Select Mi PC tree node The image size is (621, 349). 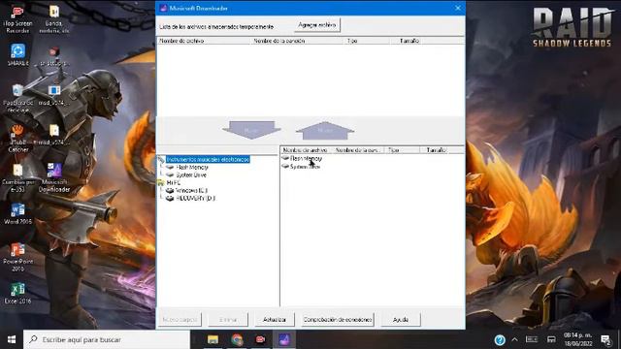(x=174, y=183)
